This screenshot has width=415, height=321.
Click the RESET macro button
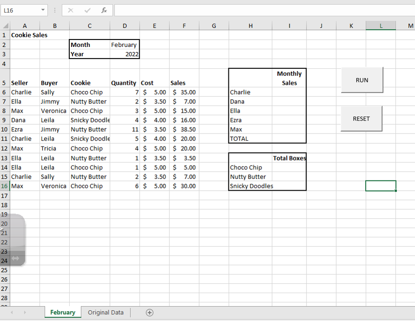361,119
